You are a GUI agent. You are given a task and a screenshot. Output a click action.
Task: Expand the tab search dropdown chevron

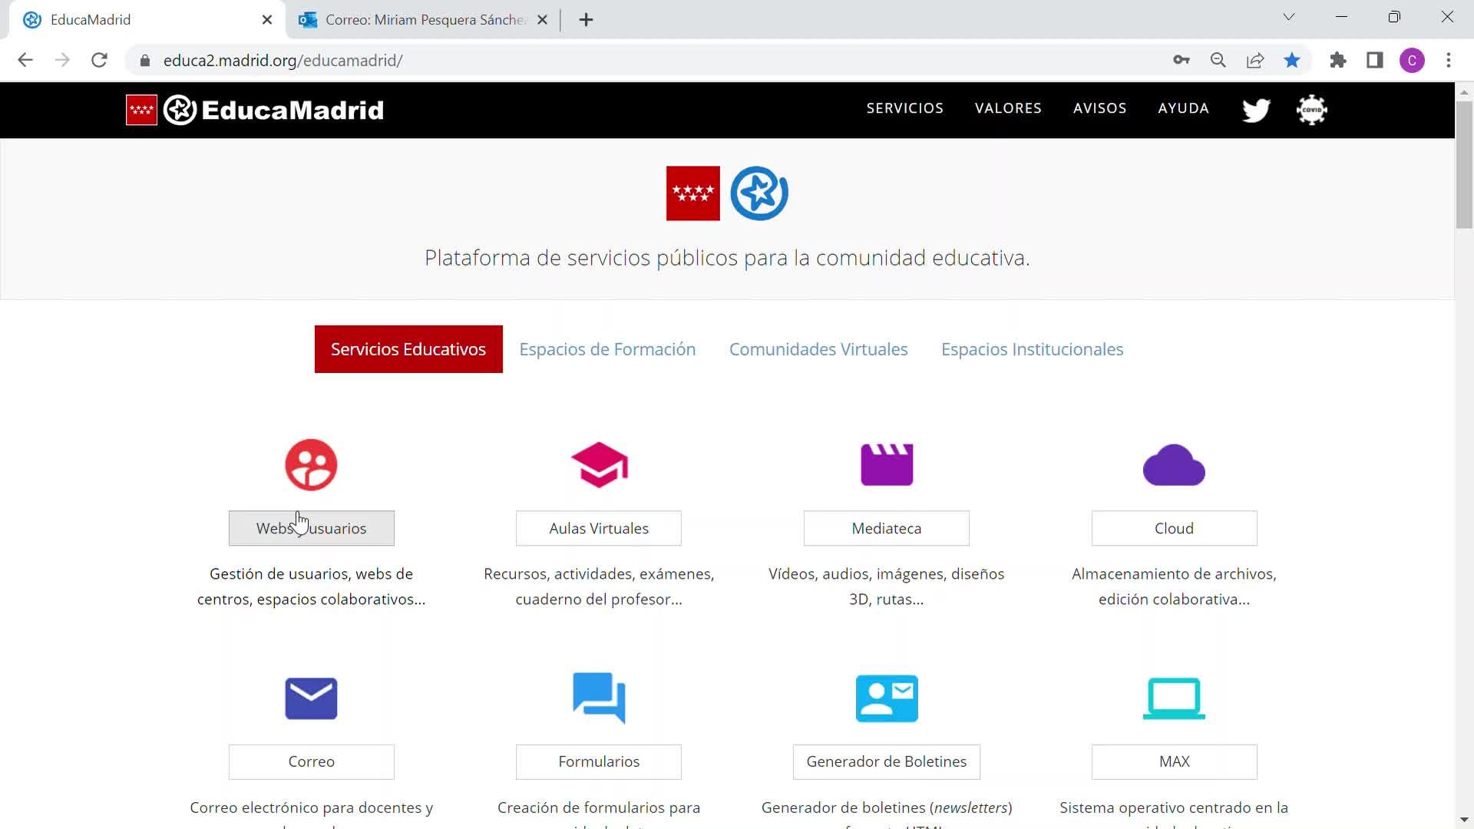1289,17
